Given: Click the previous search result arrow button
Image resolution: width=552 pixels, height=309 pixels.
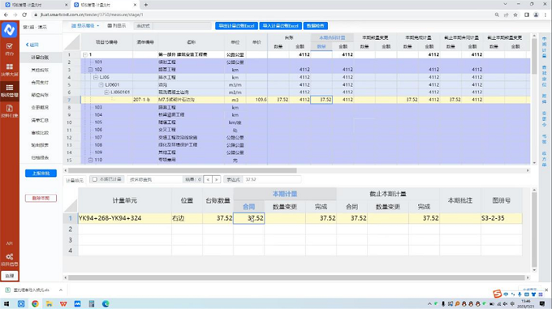Looking at the screenshot, I should pyautogui.click(x=208, y=179).
